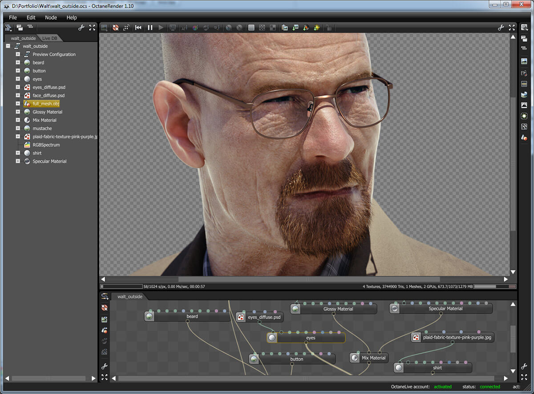Select the plaid-fabric-texture-pink-purple.jpg graph node
Viewport: 534px width, 394px height.
coord(453,337)
